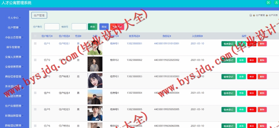The image size is (279, 128).
Task: Open avatar thumbnail of 住户5
Action: click(x=95, y=113)
